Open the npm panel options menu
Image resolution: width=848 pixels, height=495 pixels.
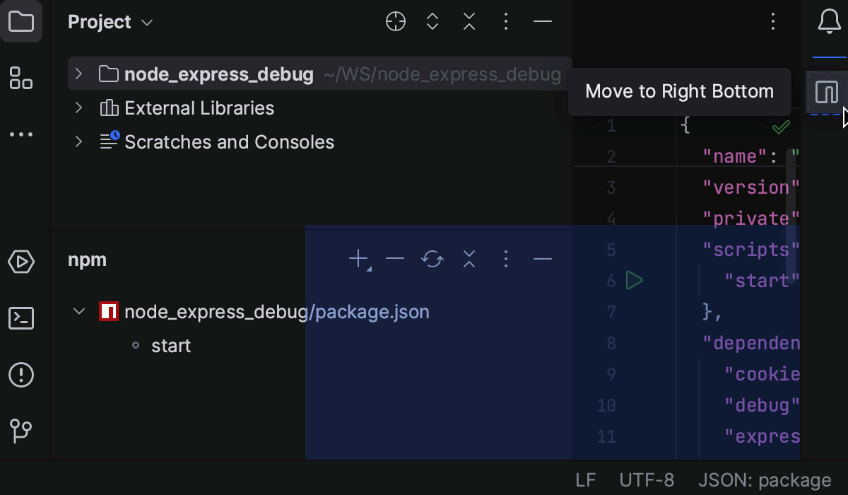pos(505,259)
